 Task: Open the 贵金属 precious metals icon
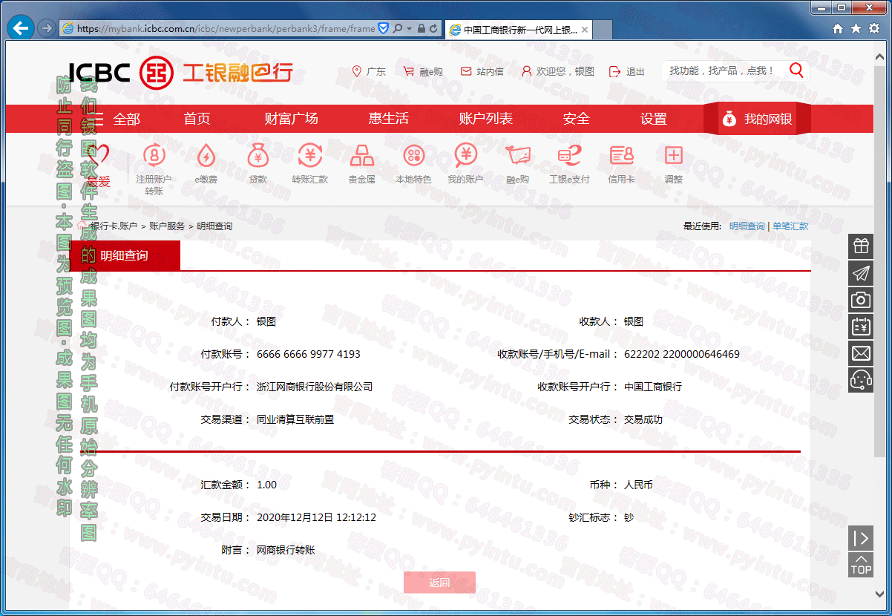pos(361,163)
